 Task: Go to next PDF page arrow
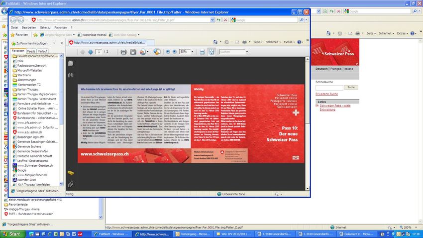point(90,52)
